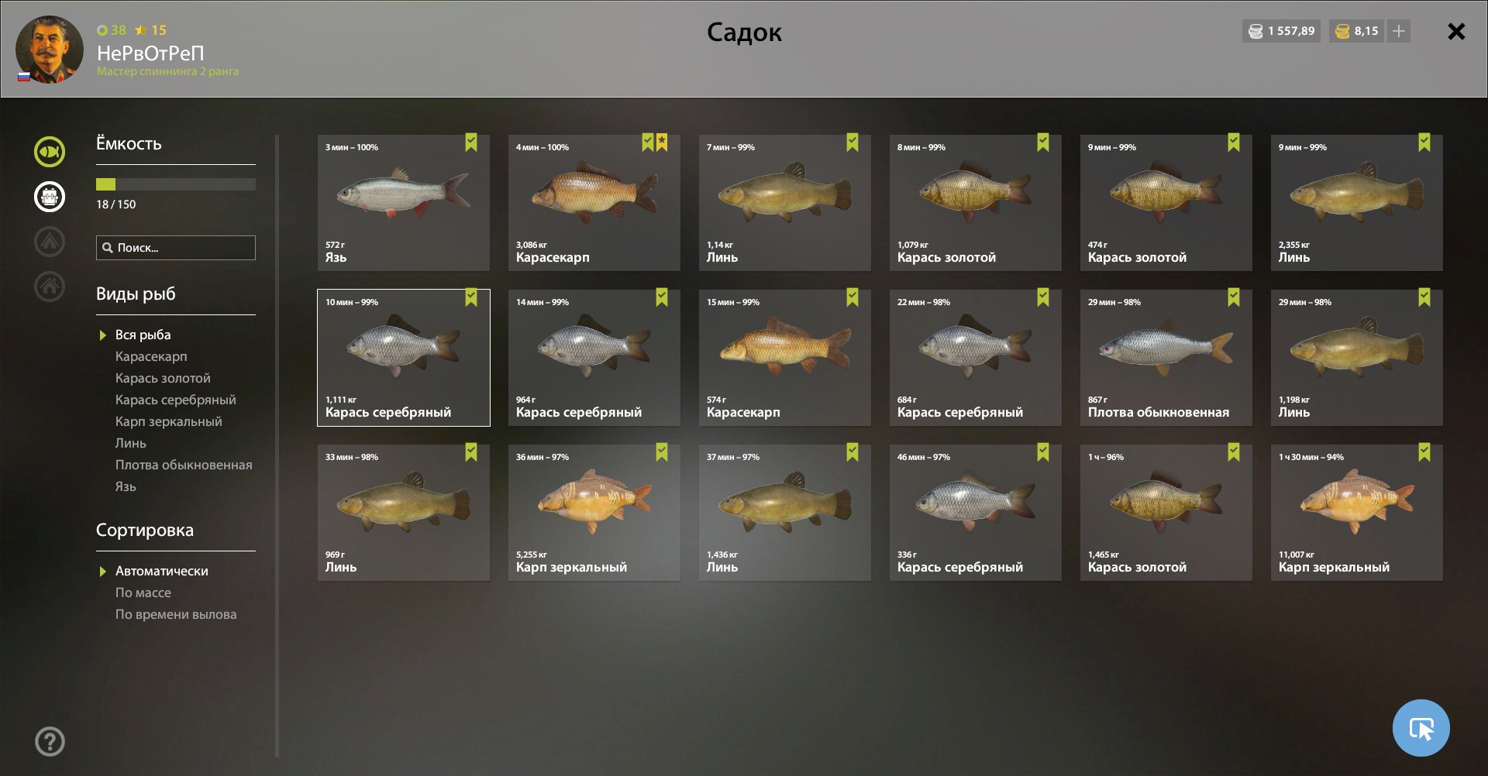
Task: Select the Автоматически sorting option
Action: (162, 571)
